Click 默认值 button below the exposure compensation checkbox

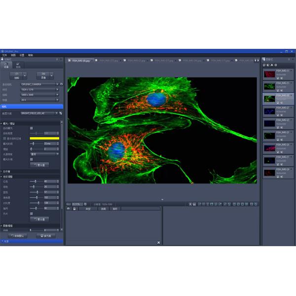pyautogui.click(x=39, y=165)
